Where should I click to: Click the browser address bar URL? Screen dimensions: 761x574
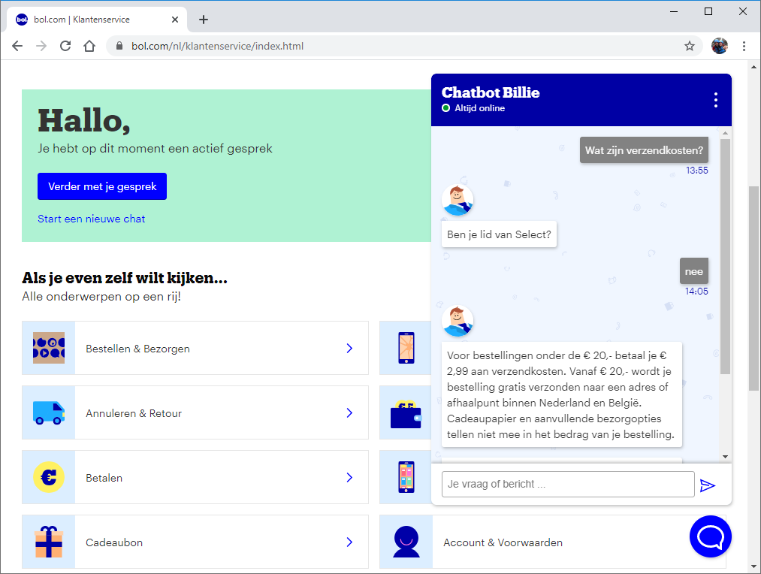(x=217, y=46)
